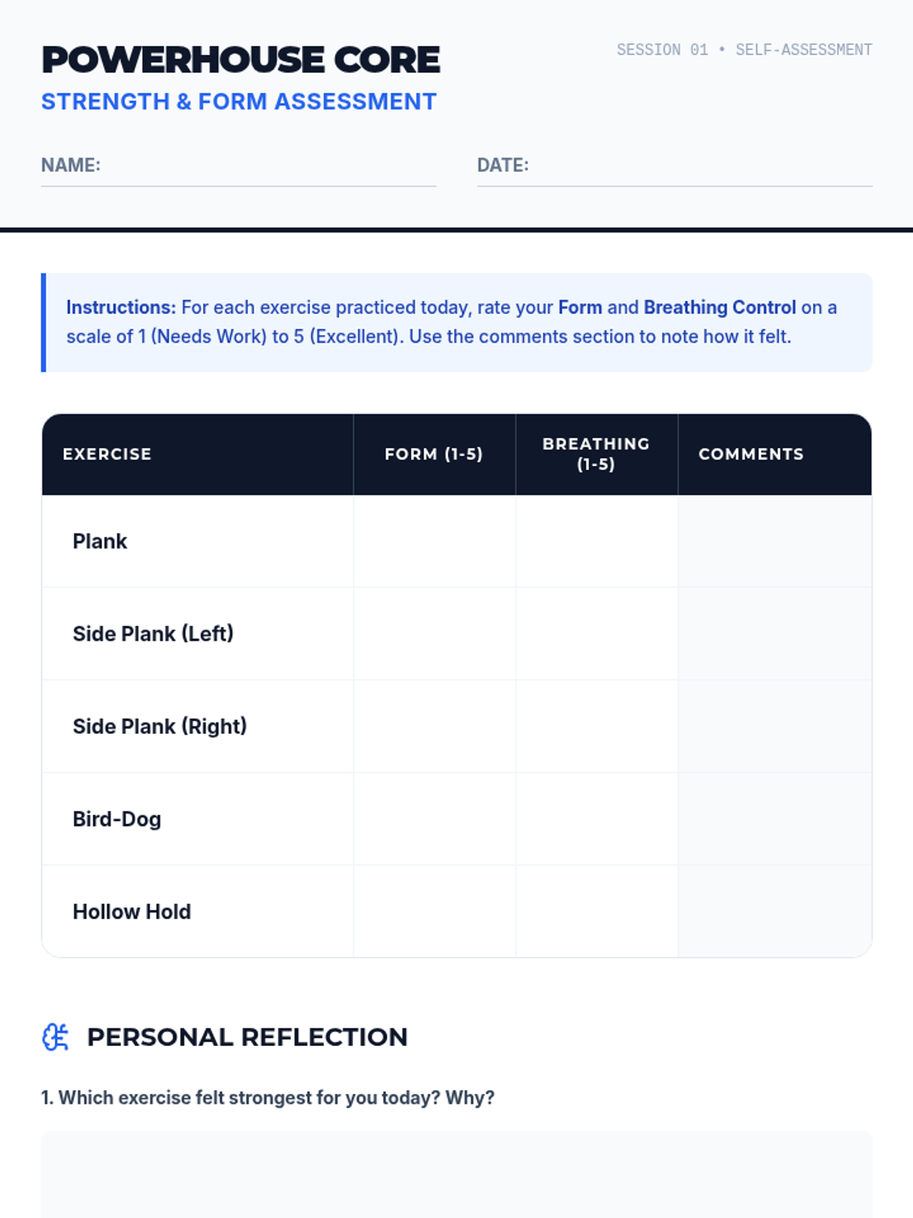Select Breathing rating cell for Hollow Hold

click(596, 911)
